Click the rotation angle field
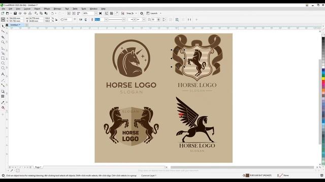The height and width of the screenshot is (182, 325). pos(68,20)
